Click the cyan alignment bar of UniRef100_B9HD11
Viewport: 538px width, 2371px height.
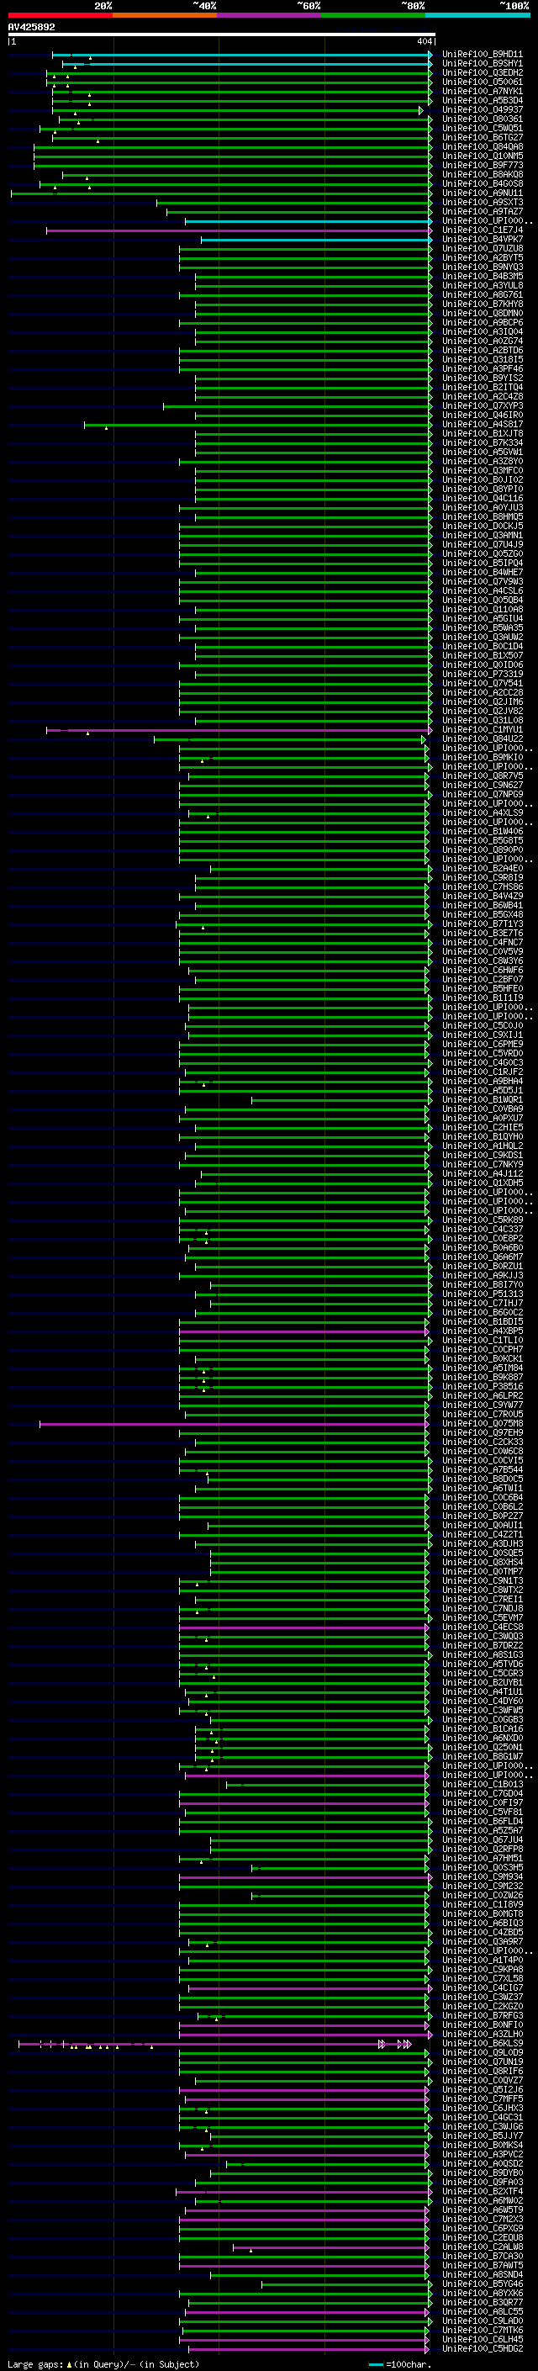[x=242, y=56]
